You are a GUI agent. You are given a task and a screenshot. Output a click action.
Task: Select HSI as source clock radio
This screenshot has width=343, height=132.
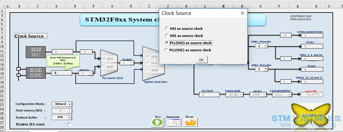(x=167, y=28)
